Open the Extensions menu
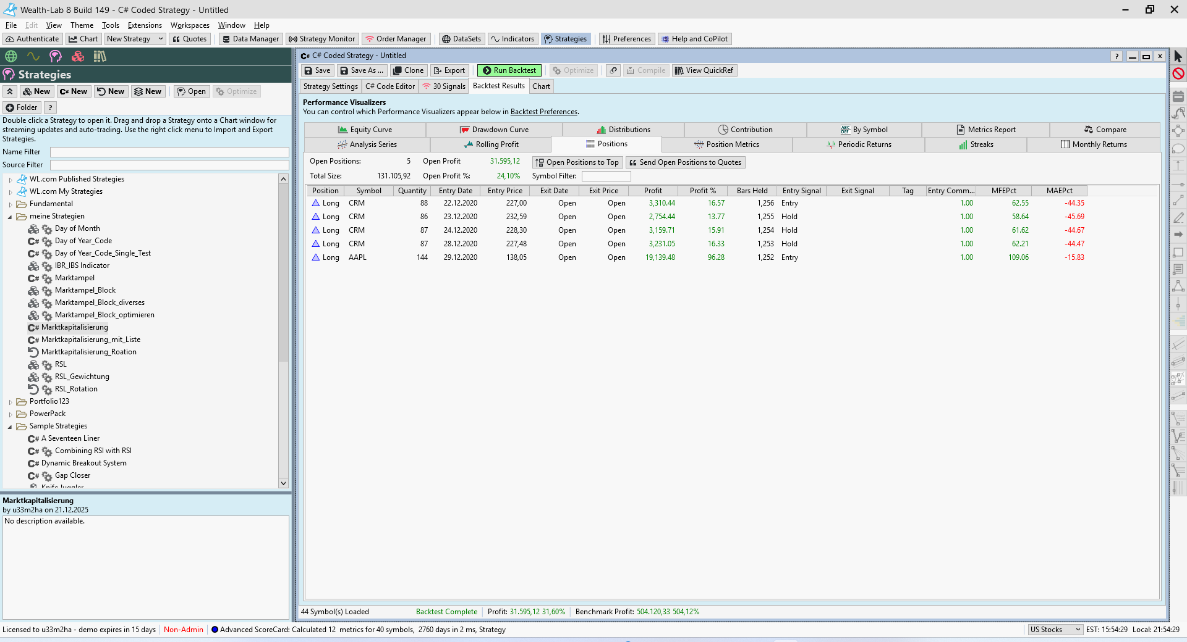Screen dimensions: 1187x642 (145, 25)
